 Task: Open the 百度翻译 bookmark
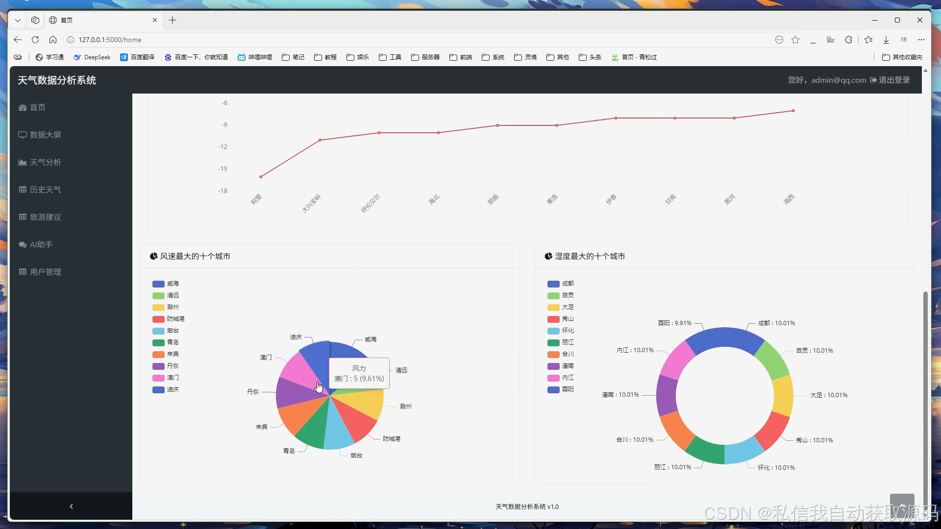[x=138, y=57]
